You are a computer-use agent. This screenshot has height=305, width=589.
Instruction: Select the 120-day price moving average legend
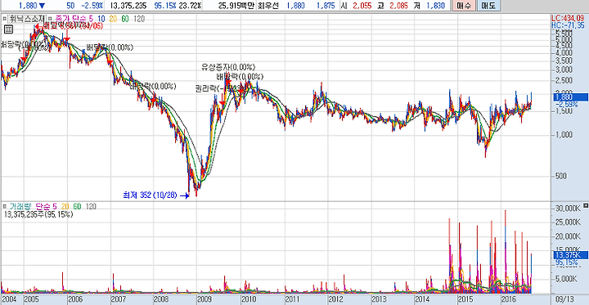139,18
